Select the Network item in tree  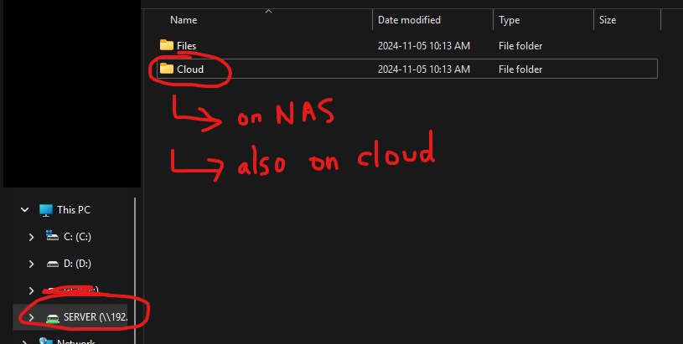[x=75, y=341]
